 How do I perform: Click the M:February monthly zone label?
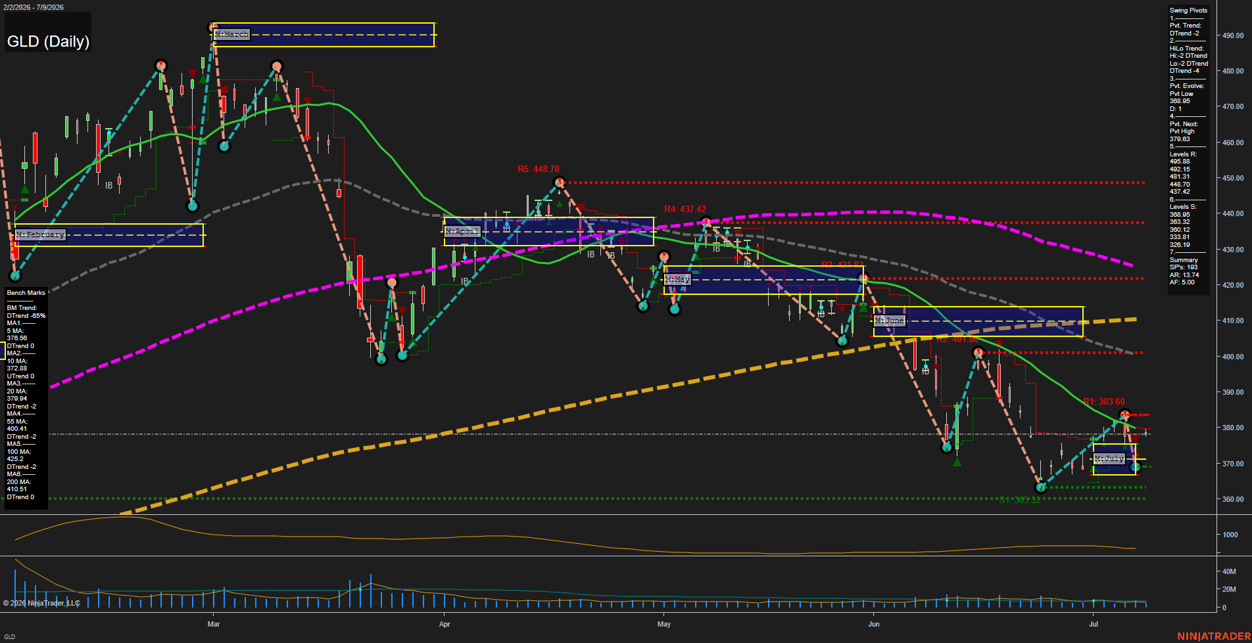pyautogui.click(x=40, y=234)
